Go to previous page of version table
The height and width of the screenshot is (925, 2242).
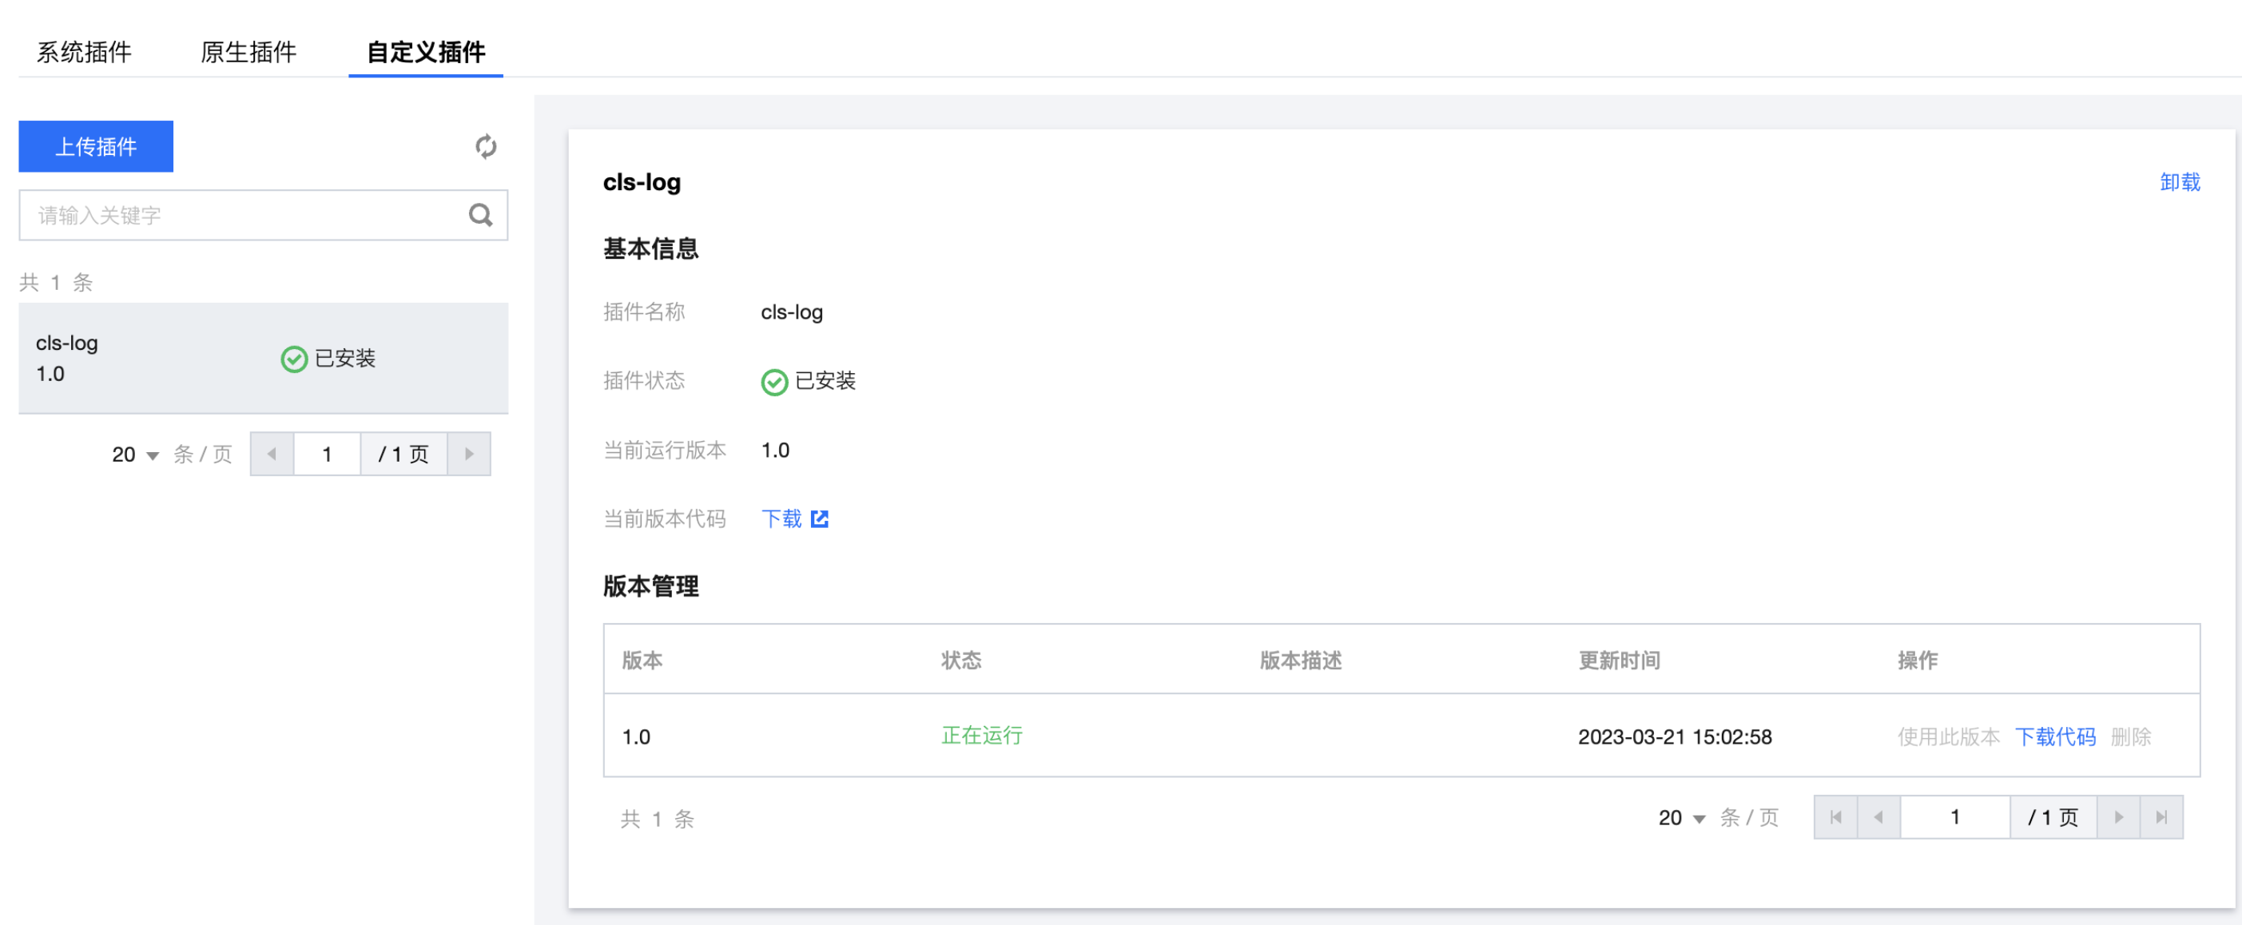click(1878, 817)
